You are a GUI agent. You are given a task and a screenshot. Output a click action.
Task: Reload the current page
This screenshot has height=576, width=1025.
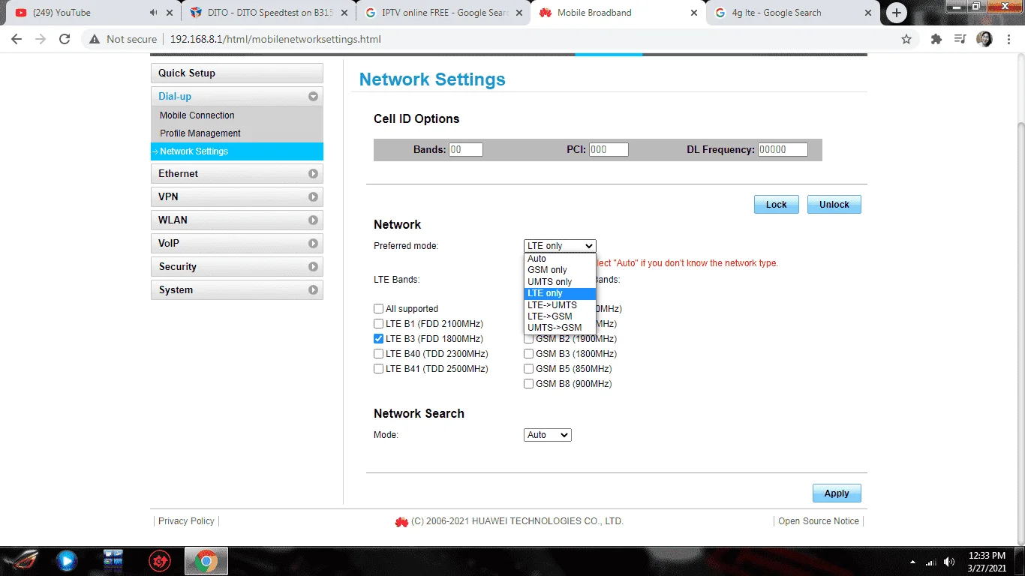[65, 39]
